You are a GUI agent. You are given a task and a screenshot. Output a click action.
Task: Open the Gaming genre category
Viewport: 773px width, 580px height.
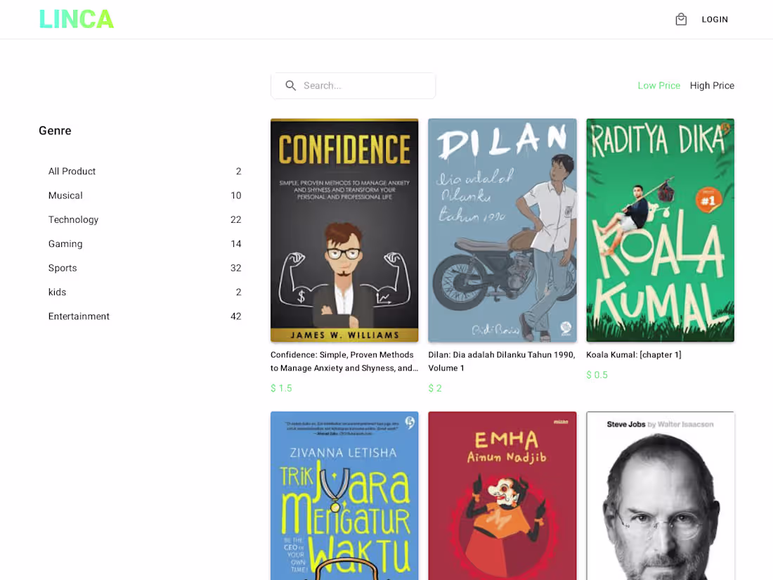point(65,243)
